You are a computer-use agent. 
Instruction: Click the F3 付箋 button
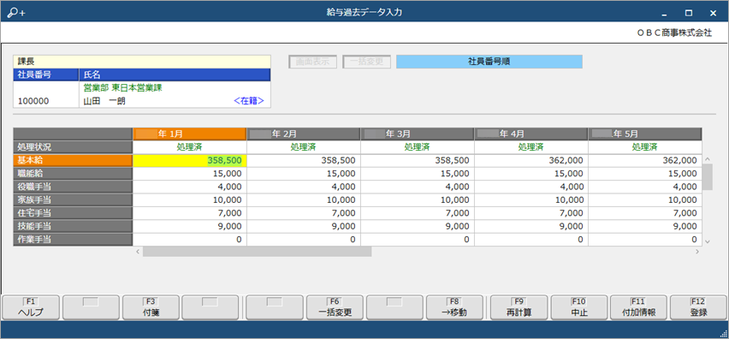(x=151, y=307)
